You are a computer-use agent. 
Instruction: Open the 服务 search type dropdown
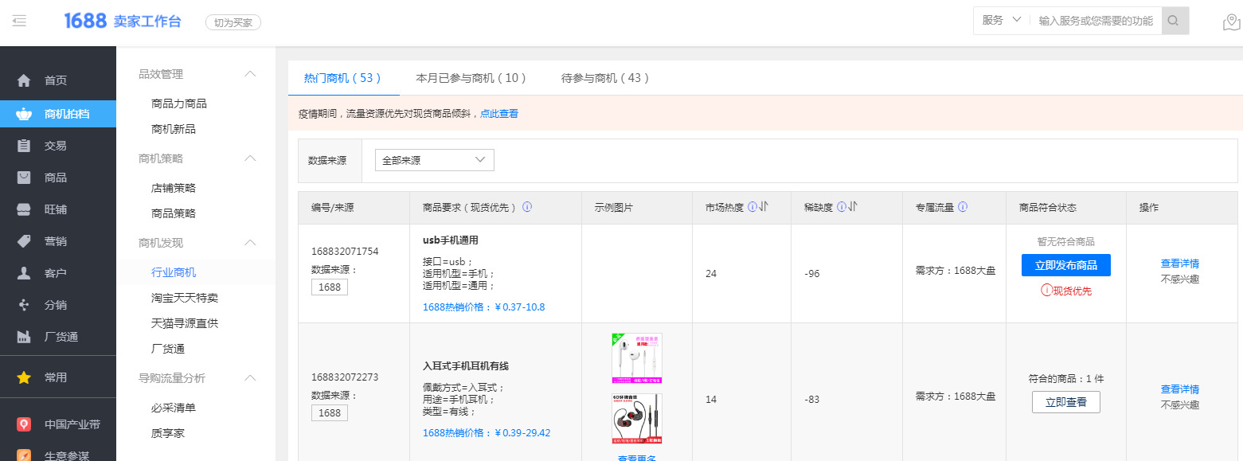(x=1002, y=21)
